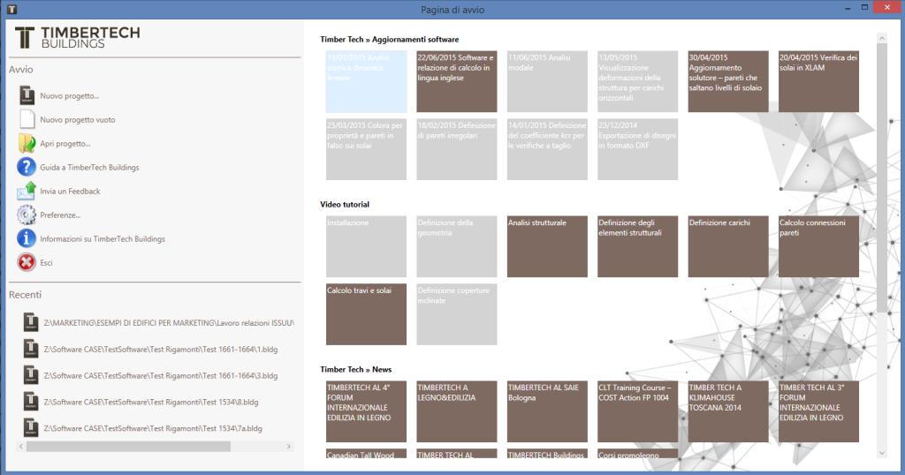The image size is (905, 475).
Task: Open recent MARKETING Lavoro relazioni project path
Action: (x=169, y=323)
